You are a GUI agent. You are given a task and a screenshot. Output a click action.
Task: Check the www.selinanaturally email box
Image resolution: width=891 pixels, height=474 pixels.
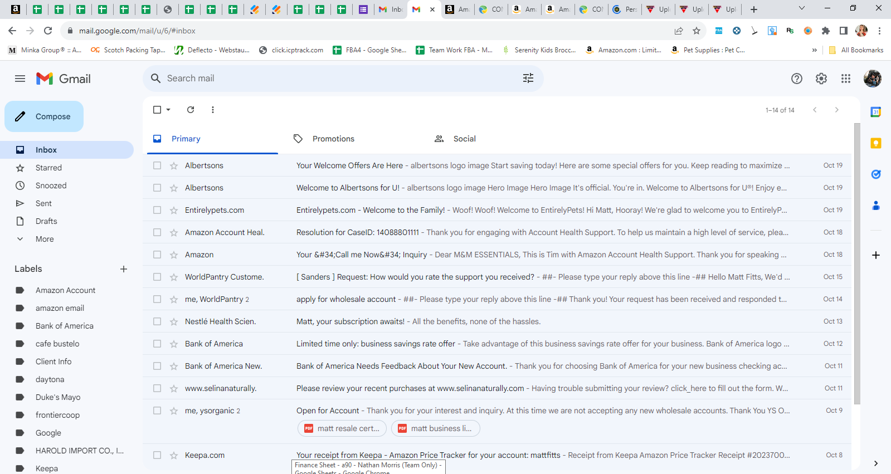157,388
